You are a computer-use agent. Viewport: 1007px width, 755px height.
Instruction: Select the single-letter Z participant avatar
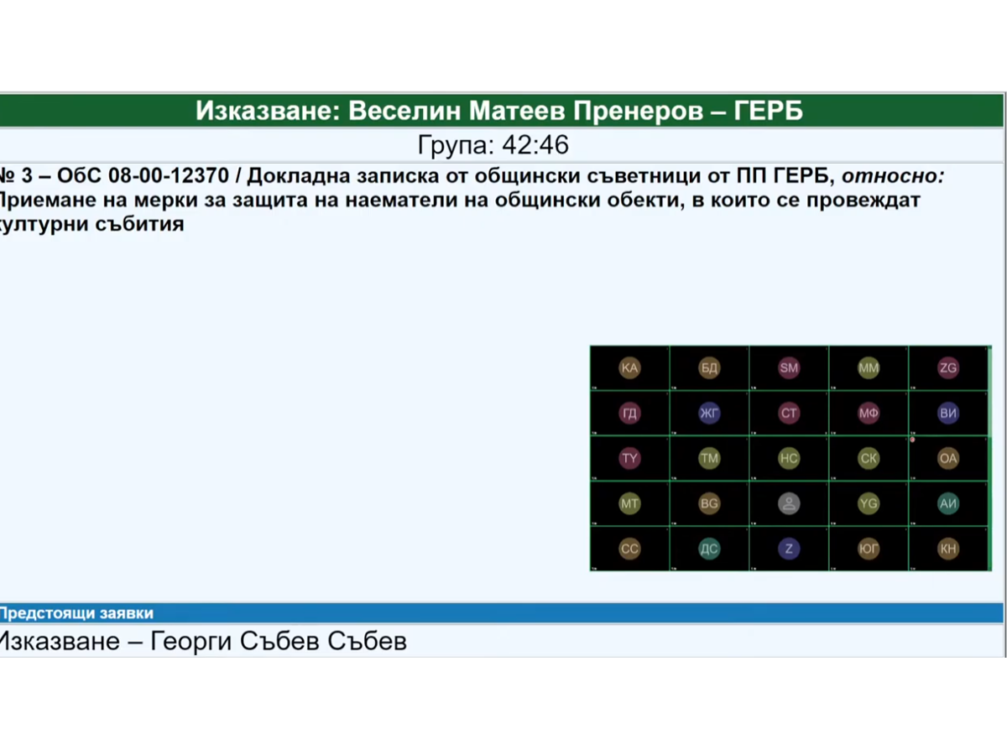point(789,549)
